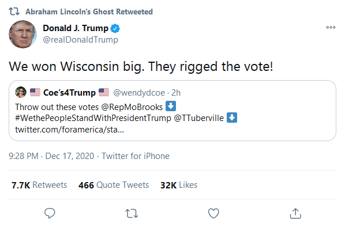Open the @RepMoBrooks mention
This screenshot has height=227, width=345.
tap(132, 107)
